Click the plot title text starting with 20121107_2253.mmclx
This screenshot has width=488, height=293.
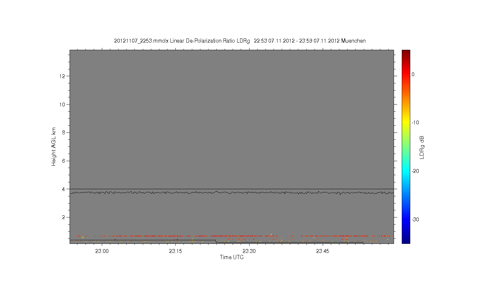point(240,41)
